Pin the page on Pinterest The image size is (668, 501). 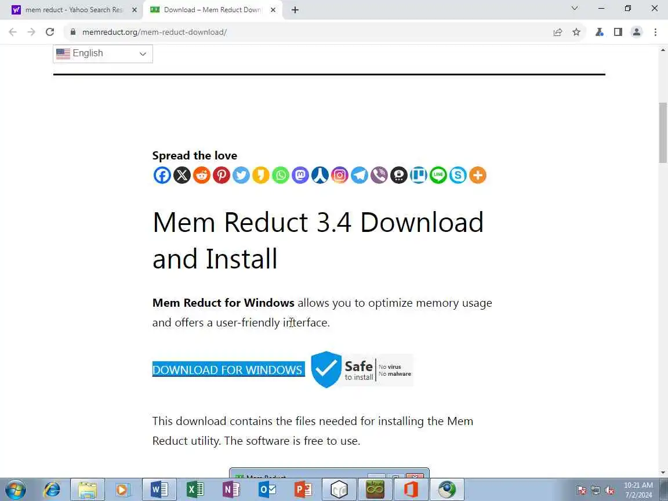point(221,175)
